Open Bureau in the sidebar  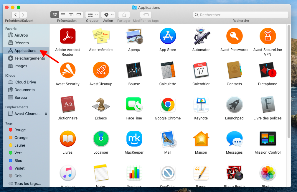(26, 97)
